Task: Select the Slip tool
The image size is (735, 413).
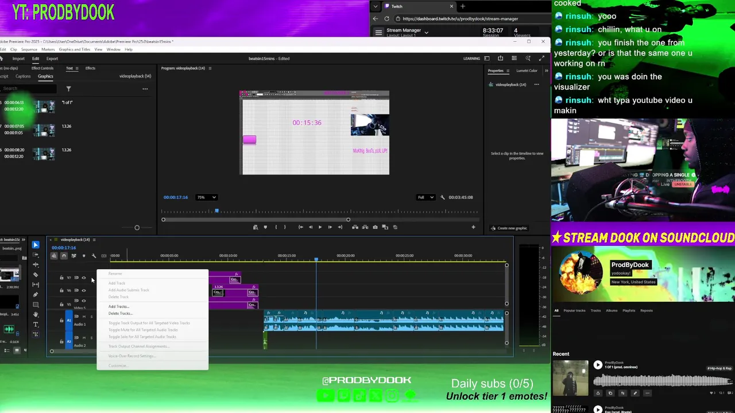Action: (x=36, y=285)
